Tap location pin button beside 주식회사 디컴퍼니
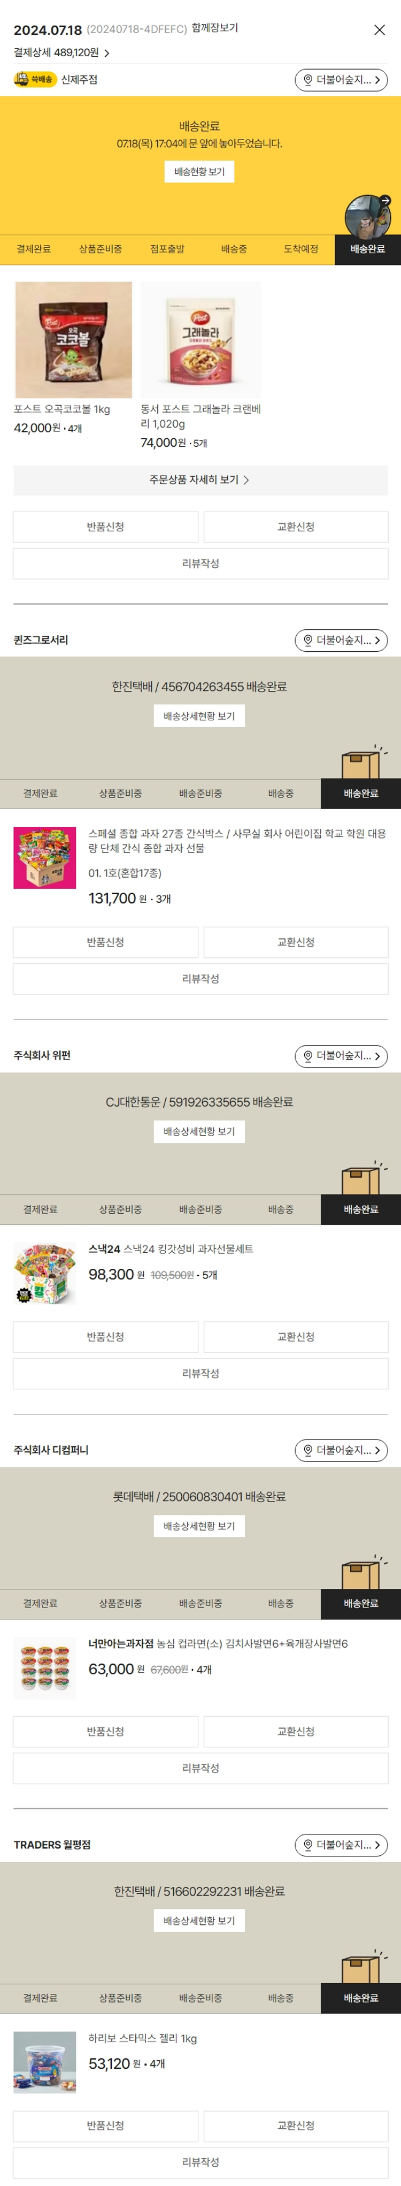The width and height of the screenshot is (401, 2186). [341, 1450]
